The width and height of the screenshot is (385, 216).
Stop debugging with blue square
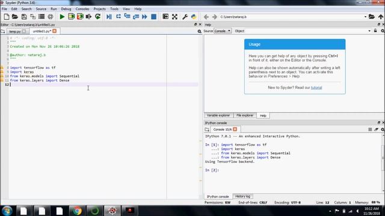tap(154, 17)
